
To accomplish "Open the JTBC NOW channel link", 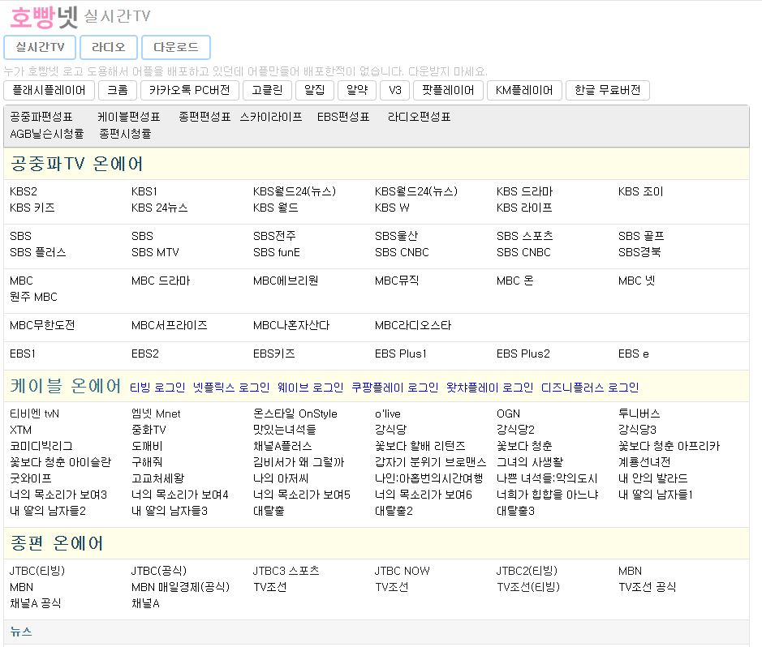I will pos(402,571).
